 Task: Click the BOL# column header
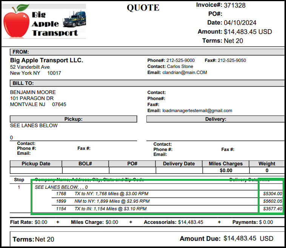(x=85, y=164)
